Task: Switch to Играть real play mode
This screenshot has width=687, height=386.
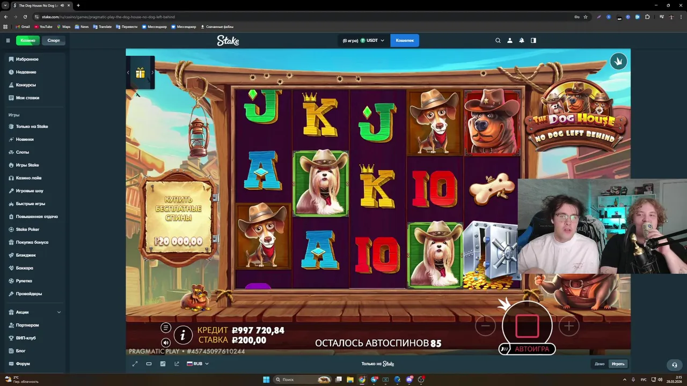Action: [x=618, y=364]
